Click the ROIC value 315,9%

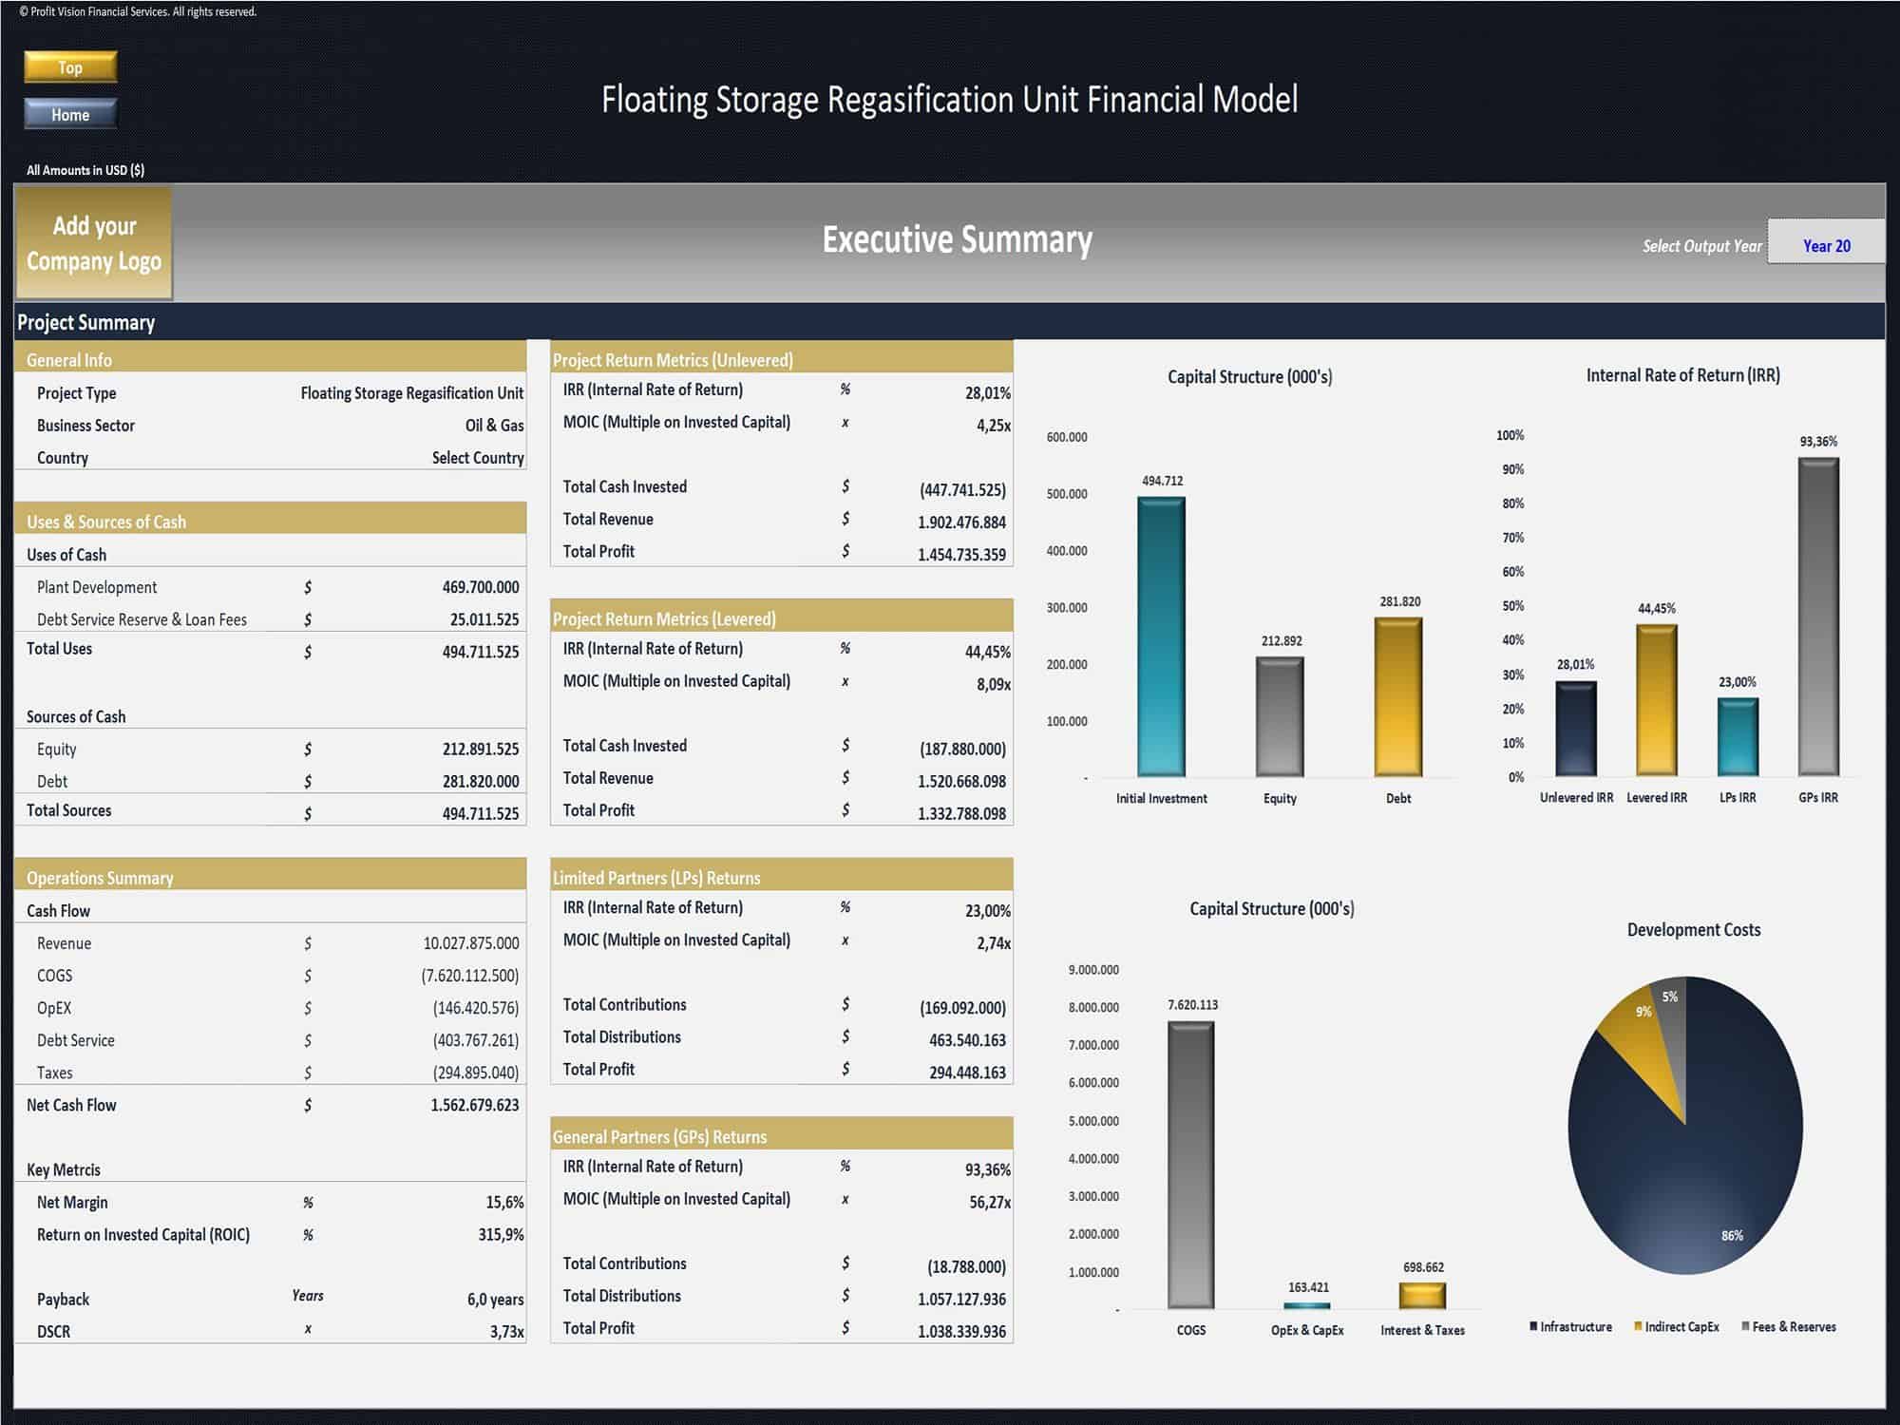pos(501,1235)
